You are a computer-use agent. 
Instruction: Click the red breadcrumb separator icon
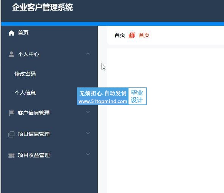tap(132, 35)
